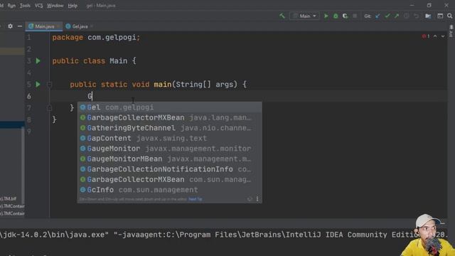Click line number 6 in gutter
This screenshot has height=256, width=455.
point(28,96)
